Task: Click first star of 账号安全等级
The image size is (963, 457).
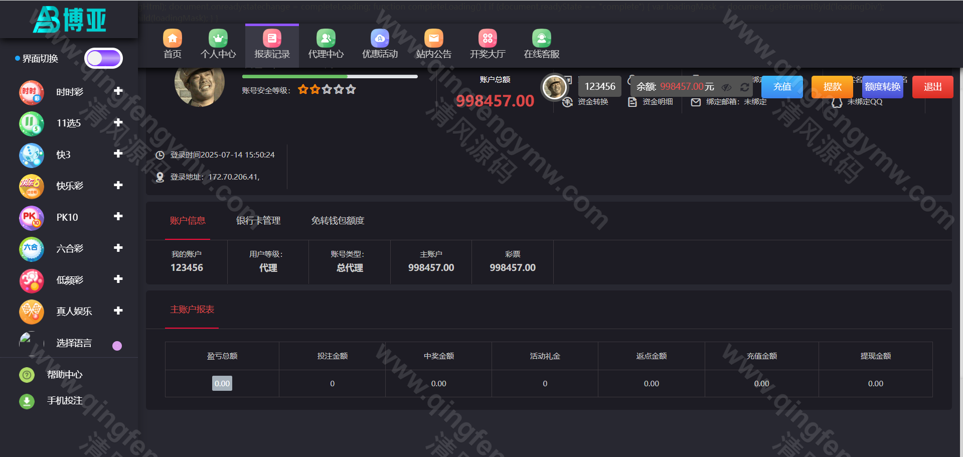Action: pos(303,89)
